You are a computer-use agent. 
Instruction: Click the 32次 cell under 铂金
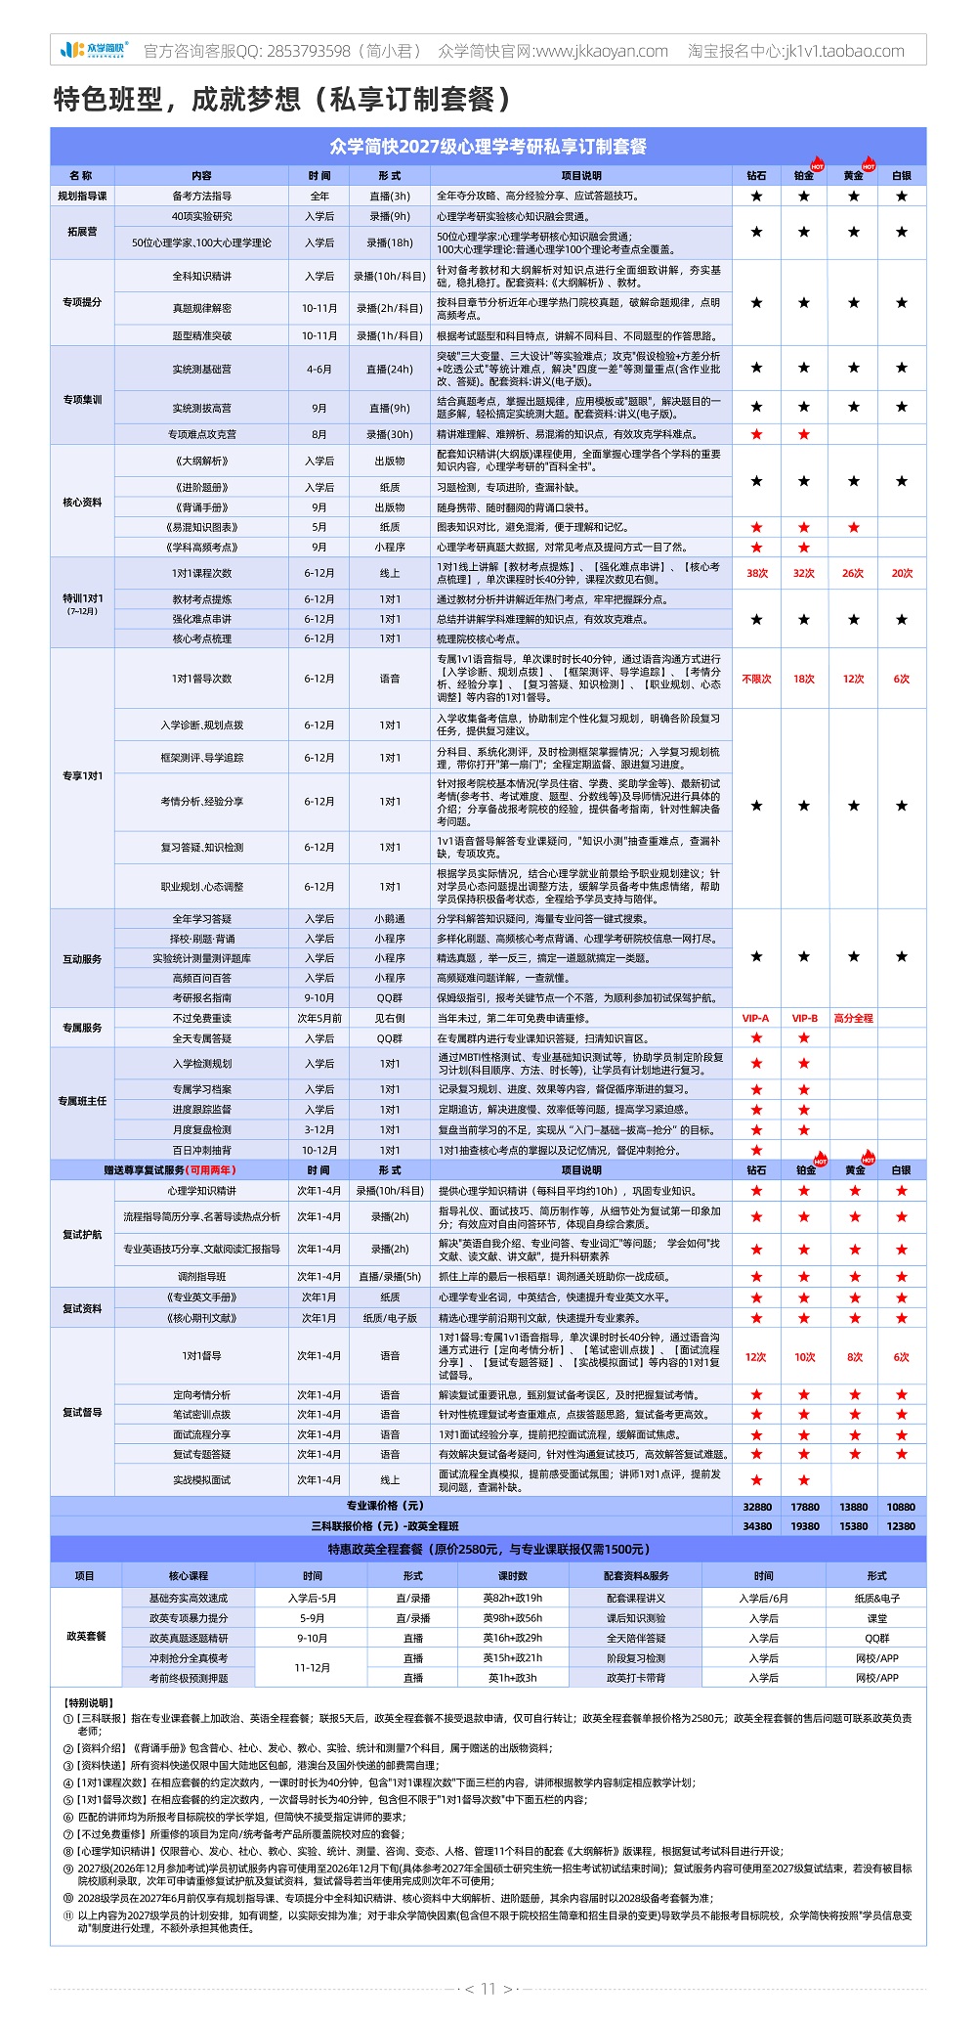(x=804, y=573)
